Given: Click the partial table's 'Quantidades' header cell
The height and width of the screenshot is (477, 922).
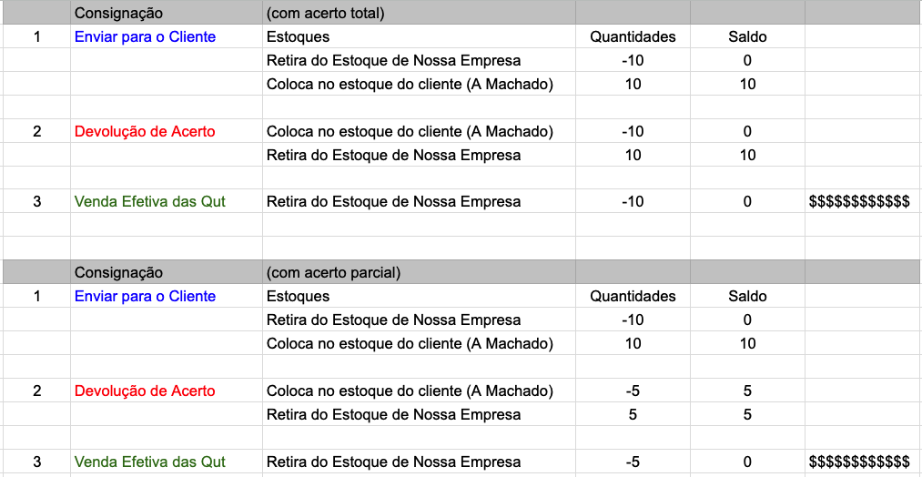Looking at the screenshot, I should [633, 297].
